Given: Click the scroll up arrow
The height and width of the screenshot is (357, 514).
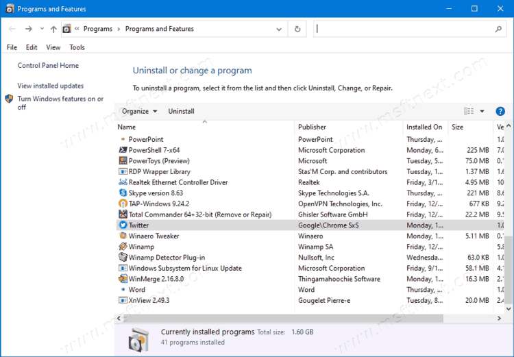Looking at the screenshot, I should [509, 126].
